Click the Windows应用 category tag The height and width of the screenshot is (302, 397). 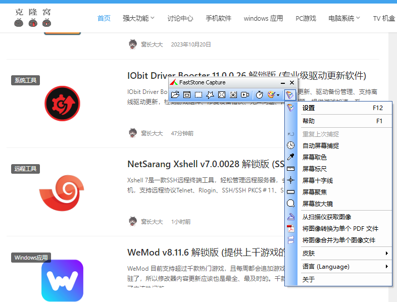tap(31, 258)
